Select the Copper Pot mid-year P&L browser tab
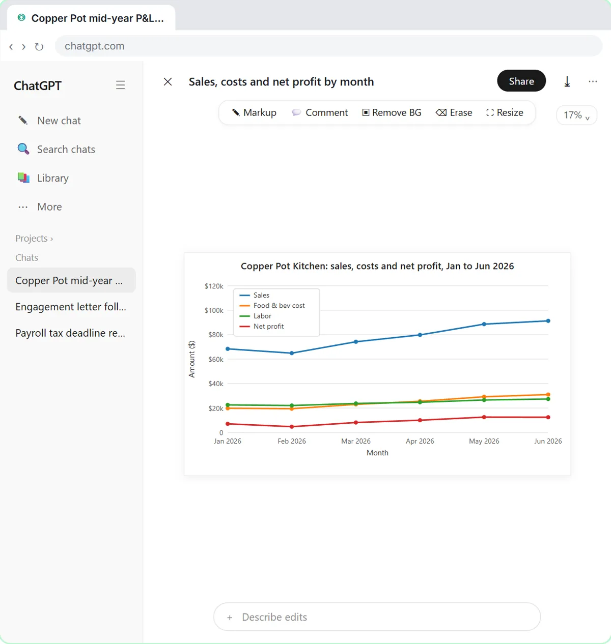 (91, 18)
